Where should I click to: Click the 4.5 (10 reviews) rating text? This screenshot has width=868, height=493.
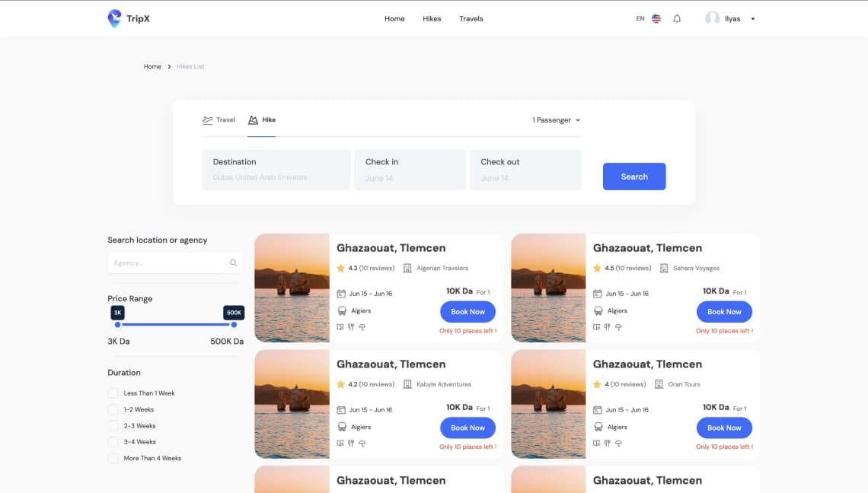(627, 269)
